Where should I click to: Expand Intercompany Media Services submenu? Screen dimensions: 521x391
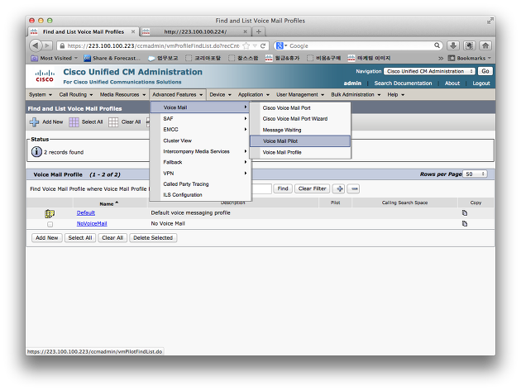200,151
